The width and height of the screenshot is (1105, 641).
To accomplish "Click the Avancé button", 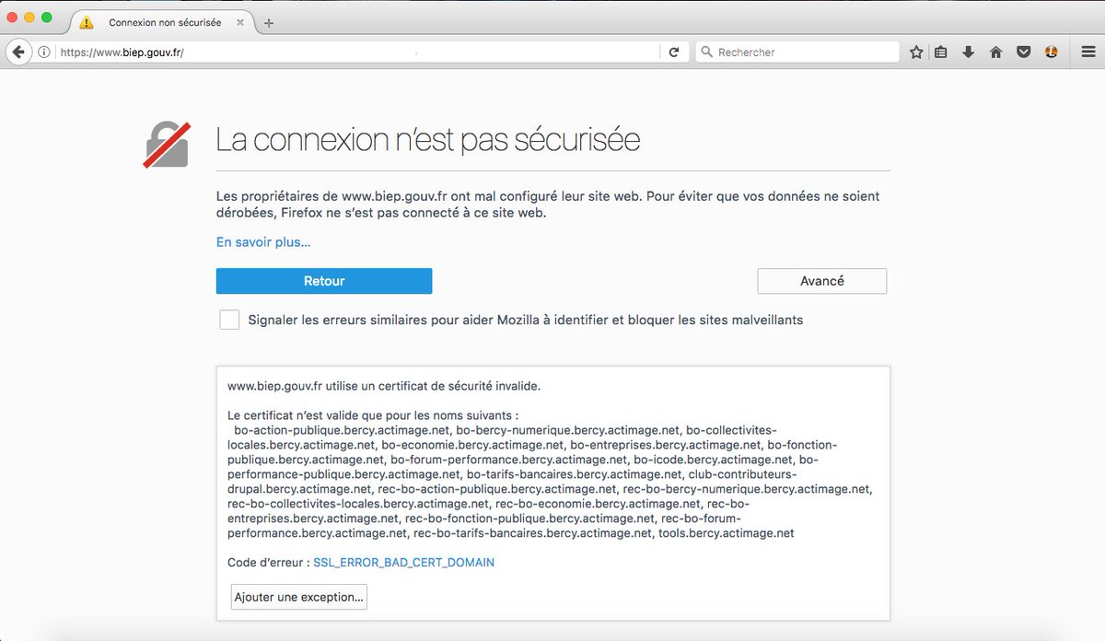I will pyautogui.click(x=822, y=281).
